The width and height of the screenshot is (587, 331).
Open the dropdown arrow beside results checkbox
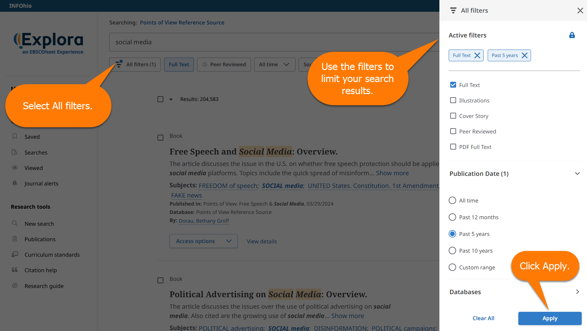pos(171,99)
